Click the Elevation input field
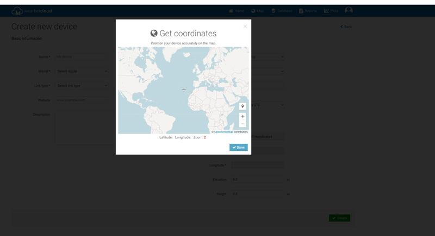435x236 pixels. point(258,180)
